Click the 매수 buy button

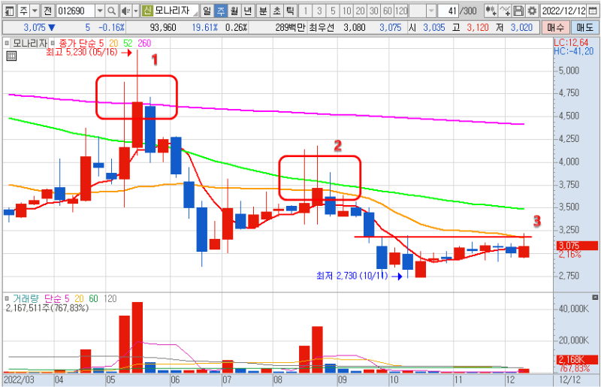[556, 28]
